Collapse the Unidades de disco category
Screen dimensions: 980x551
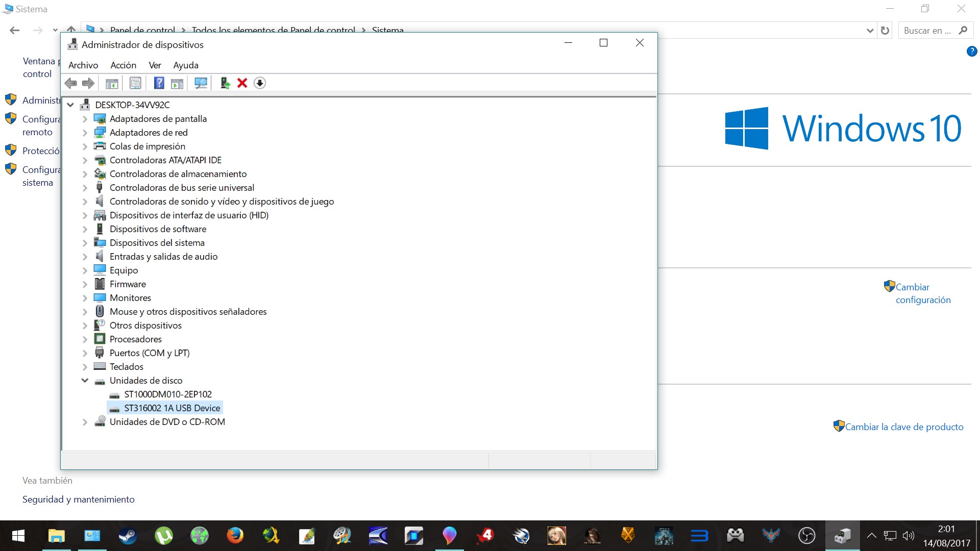point(85,381)
